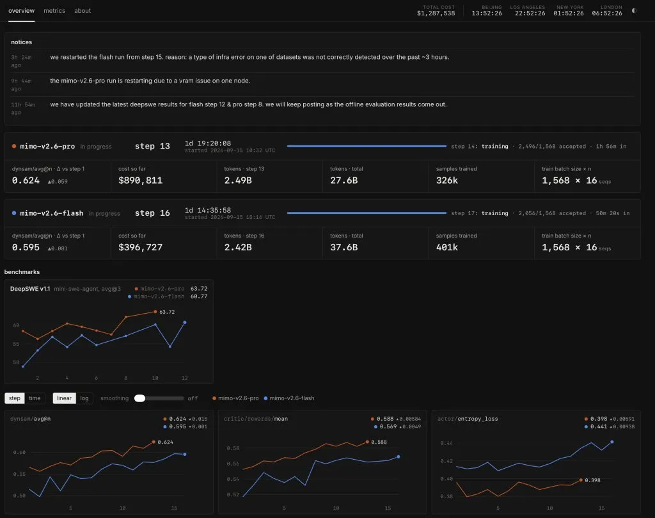Click the smoothing slider handle
The height and width of the screenshot is (518, 655).
click(x=140, y=398)
